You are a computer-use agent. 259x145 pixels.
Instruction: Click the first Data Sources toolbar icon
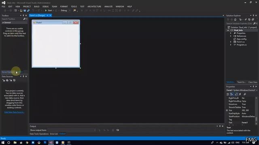tap(4, 81)
